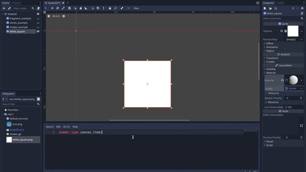306x172 pixels.
Task: Instance a child scene with link icon
Action: click(9, 9)
